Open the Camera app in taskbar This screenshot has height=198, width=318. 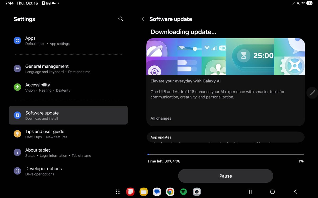[197, 192]
